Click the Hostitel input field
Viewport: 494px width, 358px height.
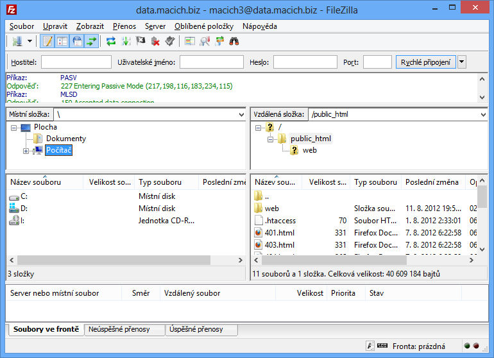tap(76, 62)
